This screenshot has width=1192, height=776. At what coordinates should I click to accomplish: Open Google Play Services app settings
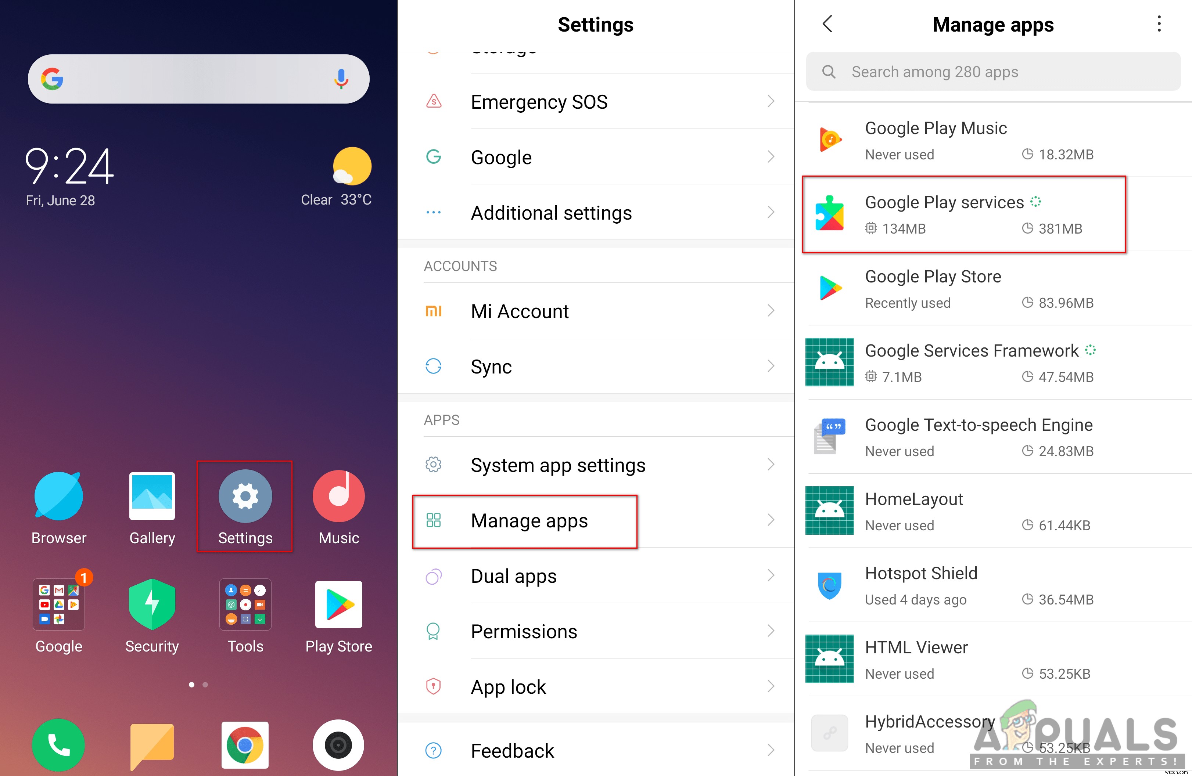[993, 215]
